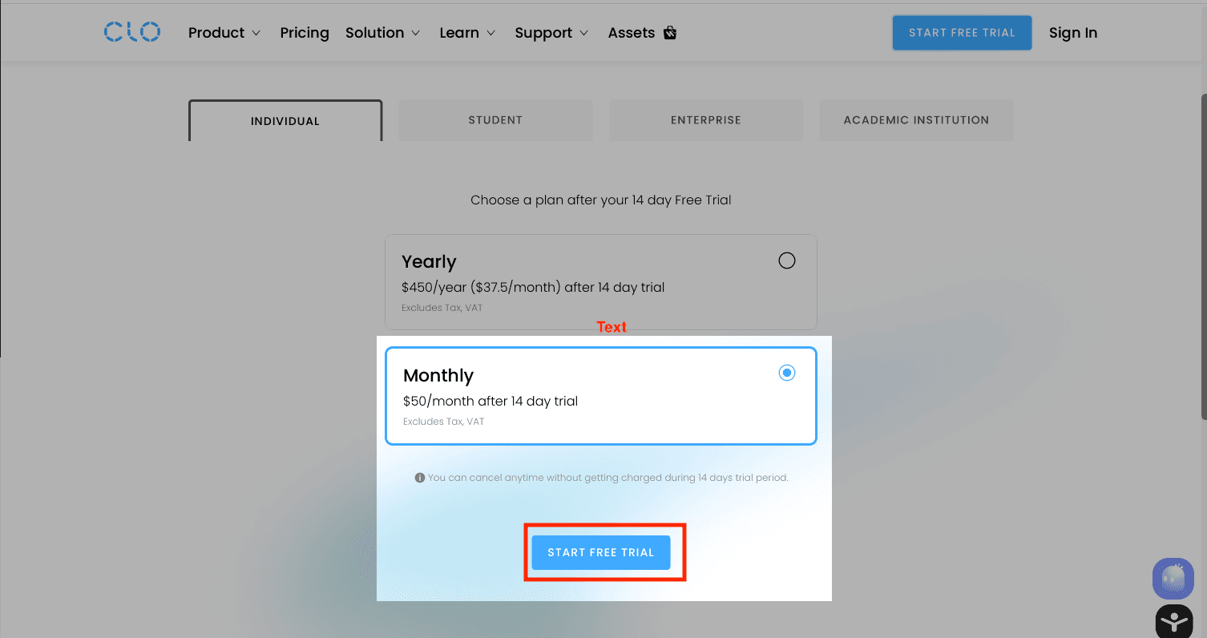Click START FREE TRIAL in the top navigation
Viewport: 1207px width, 638px height.
[x=962, y=33]
